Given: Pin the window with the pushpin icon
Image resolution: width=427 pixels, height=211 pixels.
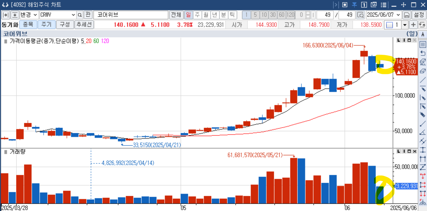Looking at the screenshot, I should (355, 5).
